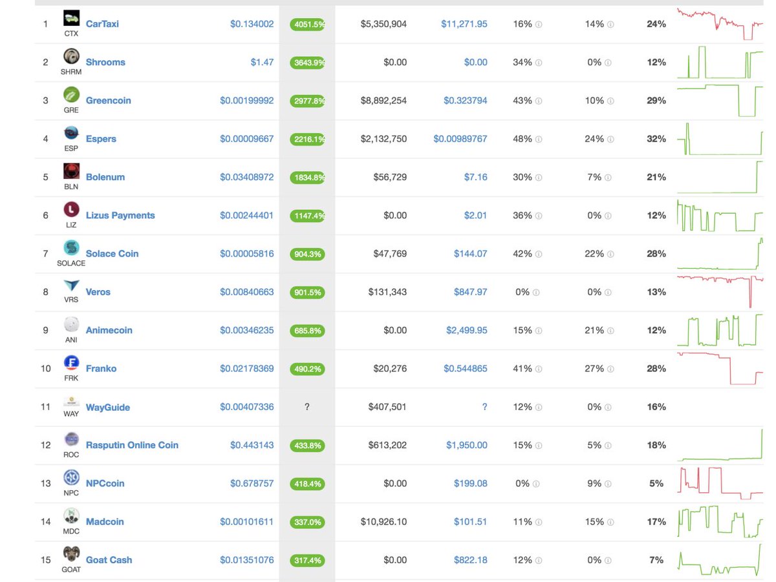Click the Solace Coin logo
This screenshot has height=582, width=776.
click(x=71, y=247)
